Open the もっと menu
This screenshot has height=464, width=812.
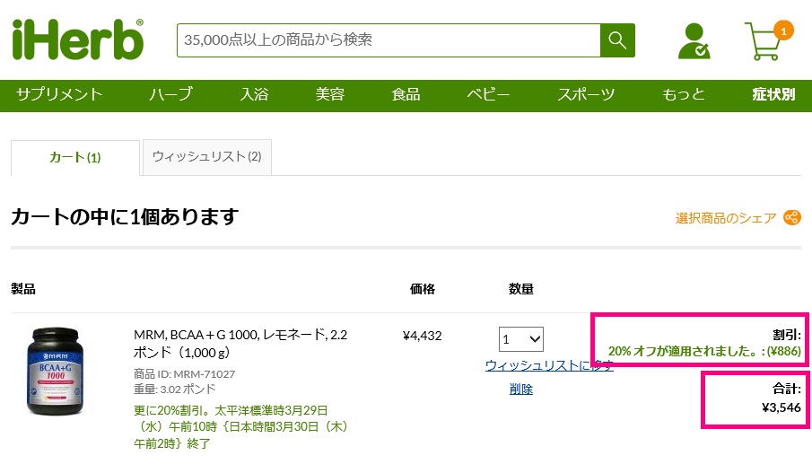click(x=684, y=94)
